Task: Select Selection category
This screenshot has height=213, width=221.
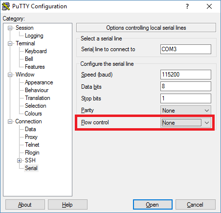Action: pyautogui.click(x=36, y=106)
